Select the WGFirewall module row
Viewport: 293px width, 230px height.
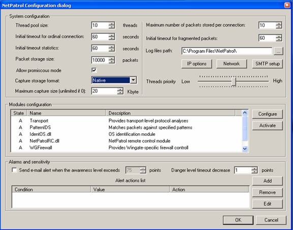coord(126,148)
